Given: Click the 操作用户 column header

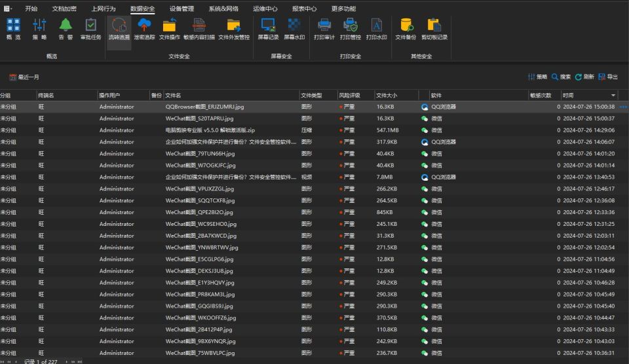Looking at the screenshot, I should click(123, 96).
